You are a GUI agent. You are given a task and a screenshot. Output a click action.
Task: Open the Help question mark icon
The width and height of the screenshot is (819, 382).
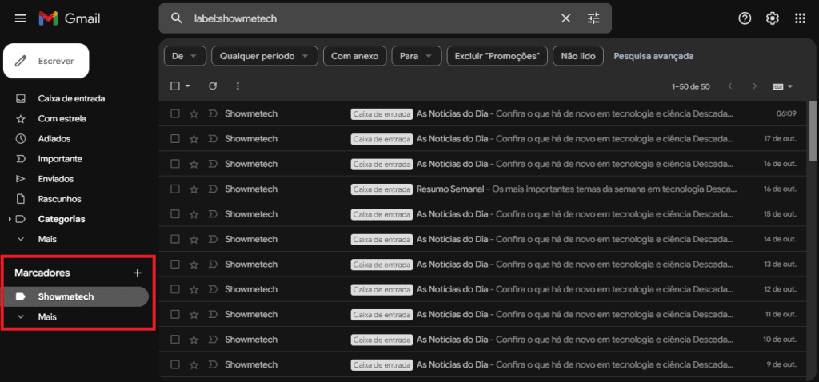click(x=745, y=19)
